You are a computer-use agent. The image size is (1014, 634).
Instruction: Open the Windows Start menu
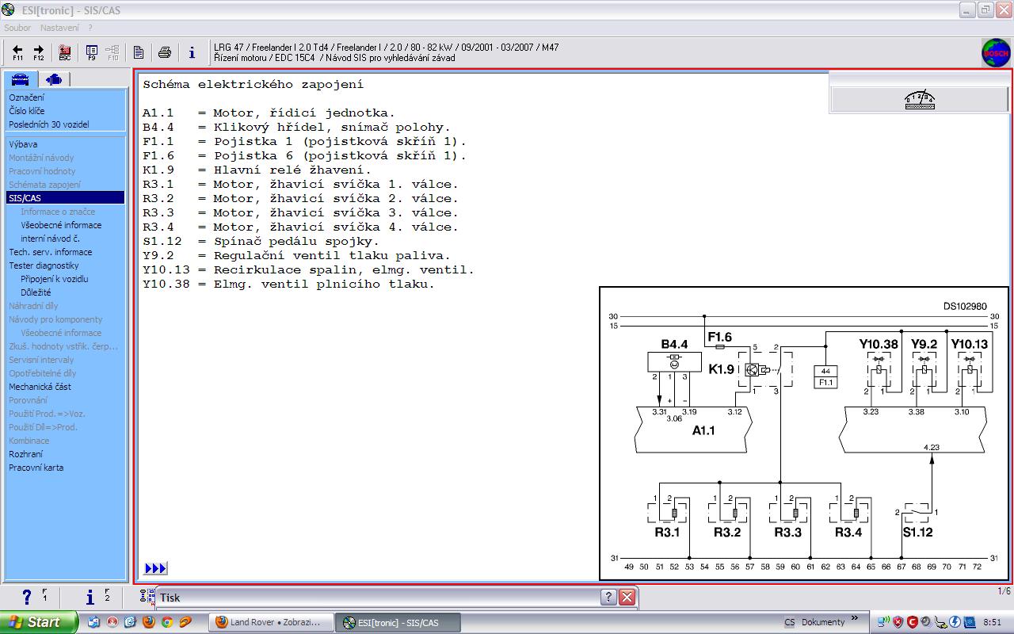pyautogui.click(x=39, y=622)
